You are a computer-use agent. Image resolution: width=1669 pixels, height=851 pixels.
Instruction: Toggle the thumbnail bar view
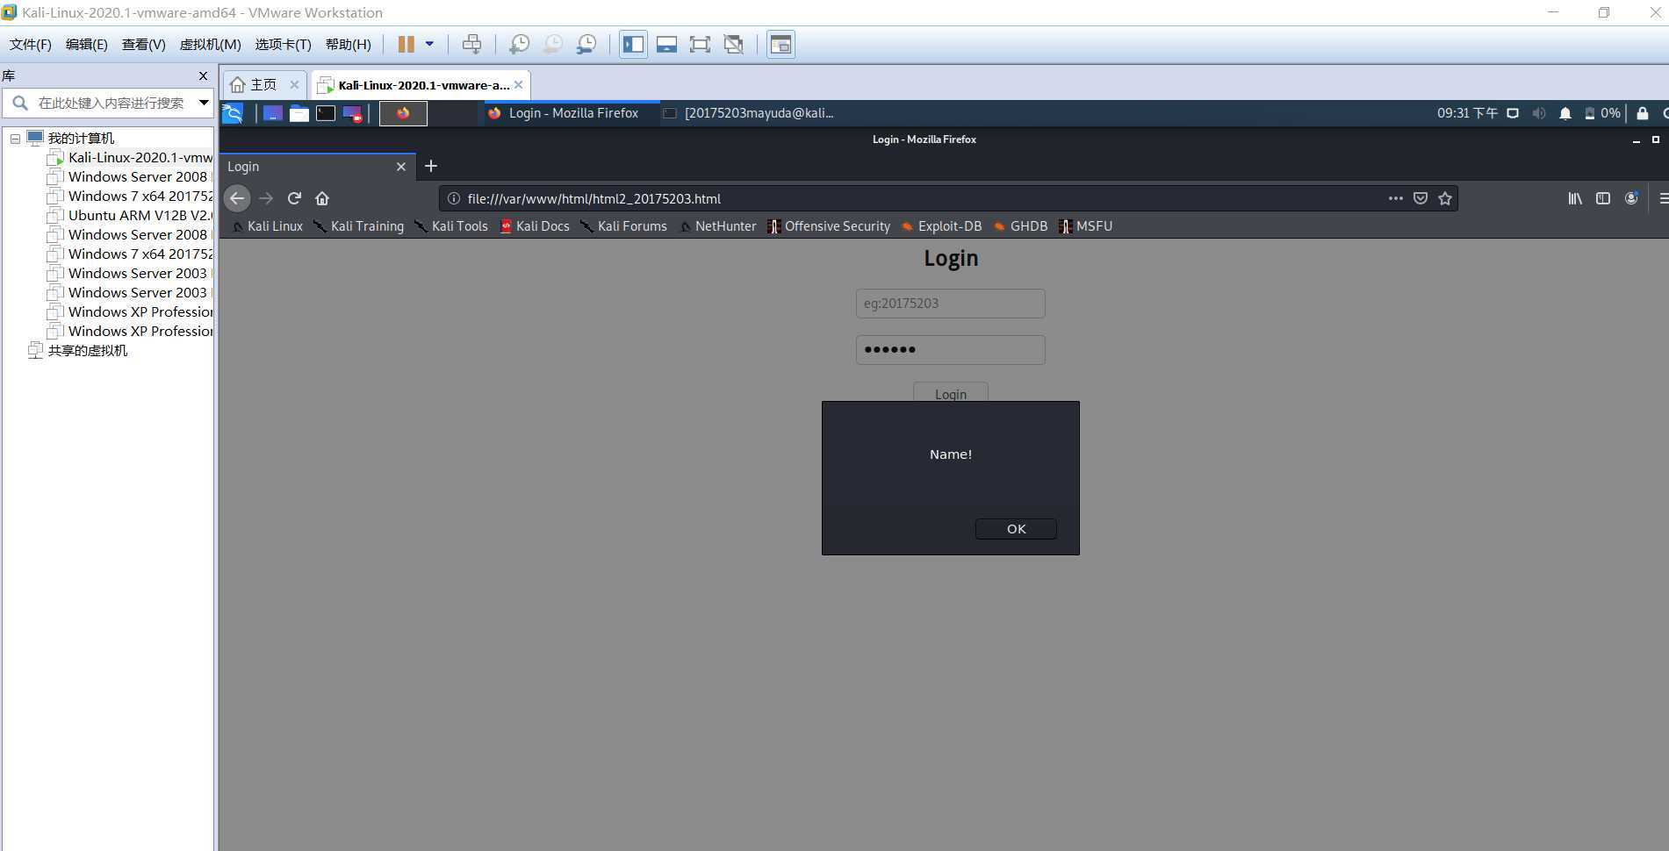pos(666,44)
